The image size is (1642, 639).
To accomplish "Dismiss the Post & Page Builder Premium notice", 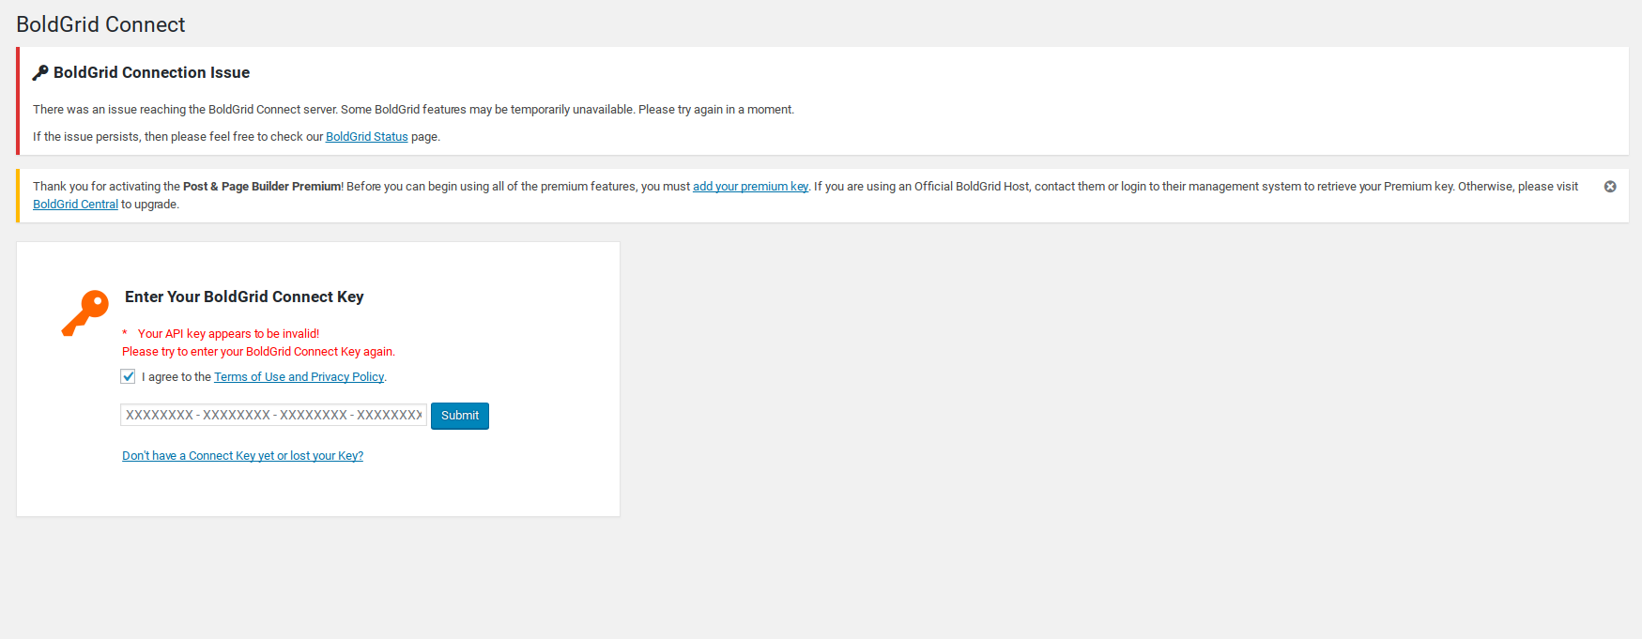I will (x=1610, y=187).
